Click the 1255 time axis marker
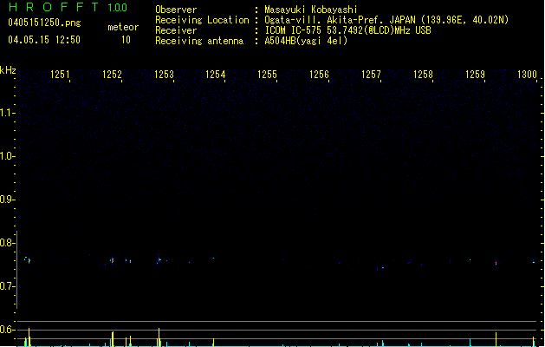Image resolution: width=545 pixels, height=347 pixels. tap(267, 75)
